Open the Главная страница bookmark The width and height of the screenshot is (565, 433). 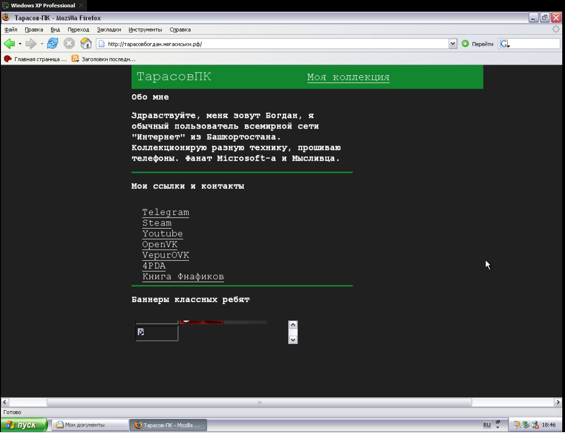pos(35,59)
